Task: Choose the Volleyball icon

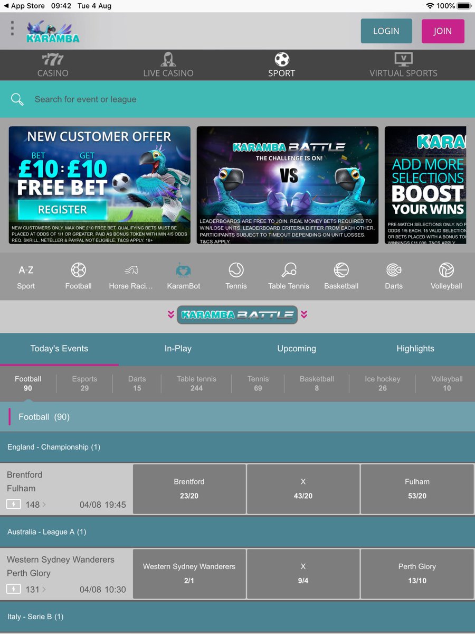Action: (x=446, y=277)
